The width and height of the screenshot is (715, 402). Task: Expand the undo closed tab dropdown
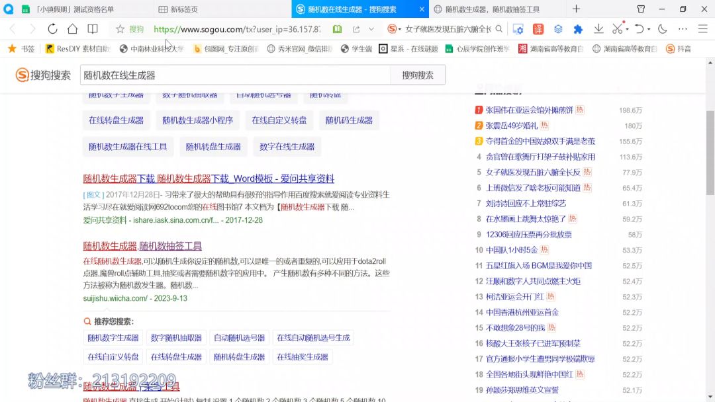[649, 30]
